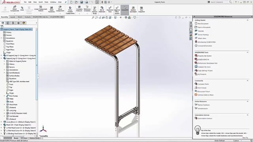Click the Print icon in top toolbar

point(87,2)
